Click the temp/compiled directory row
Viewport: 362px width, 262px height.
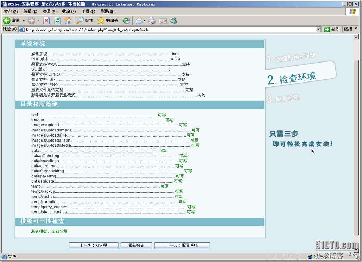pyautogui.click(x=109, y=202)
